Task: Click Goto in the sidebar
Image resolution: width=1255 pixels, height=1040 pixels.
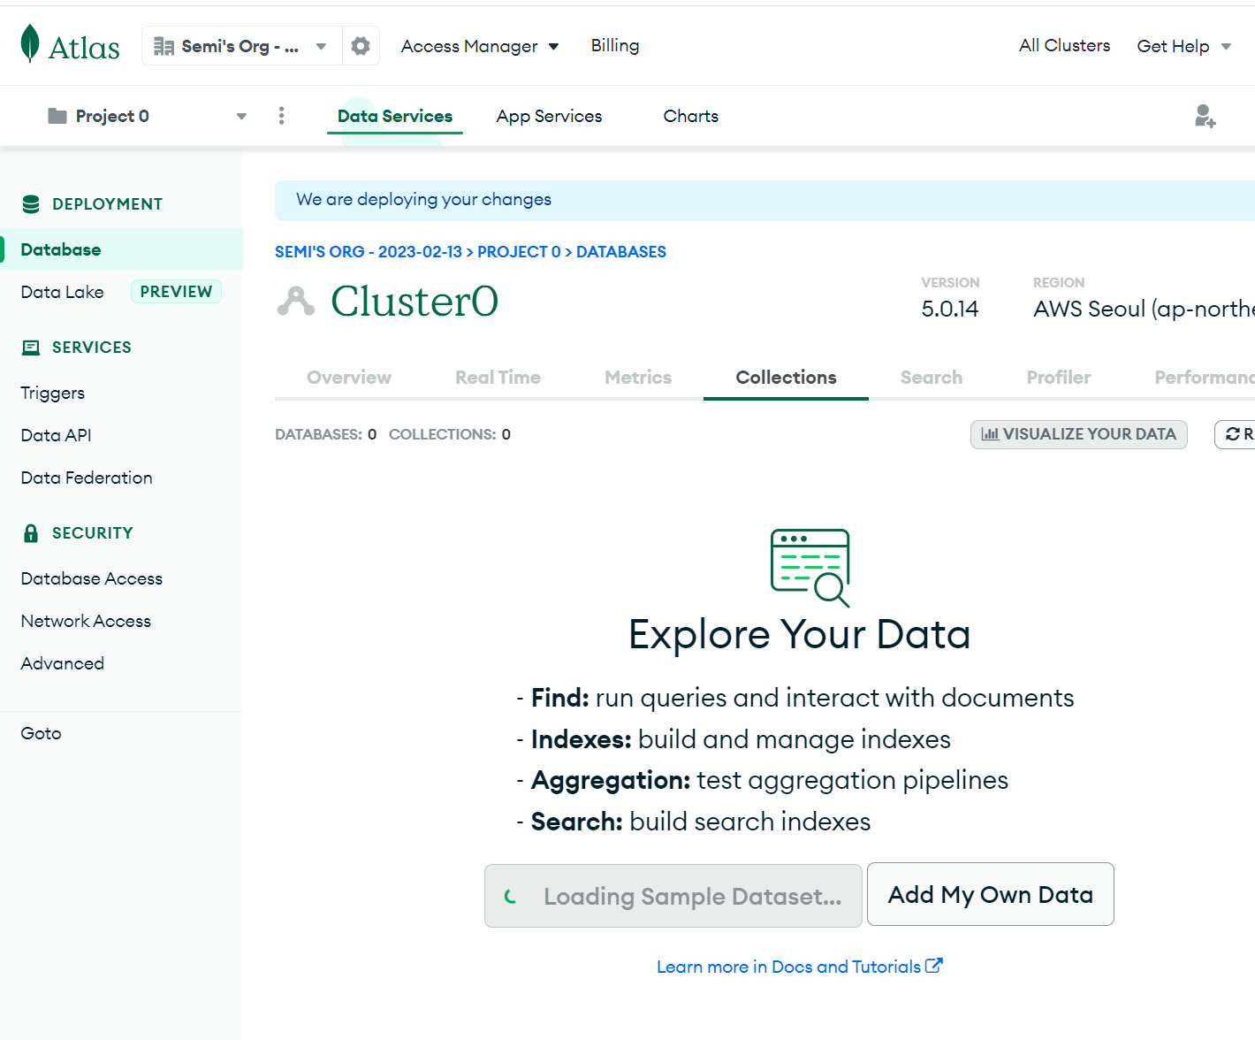Action: tap(42, 733)
